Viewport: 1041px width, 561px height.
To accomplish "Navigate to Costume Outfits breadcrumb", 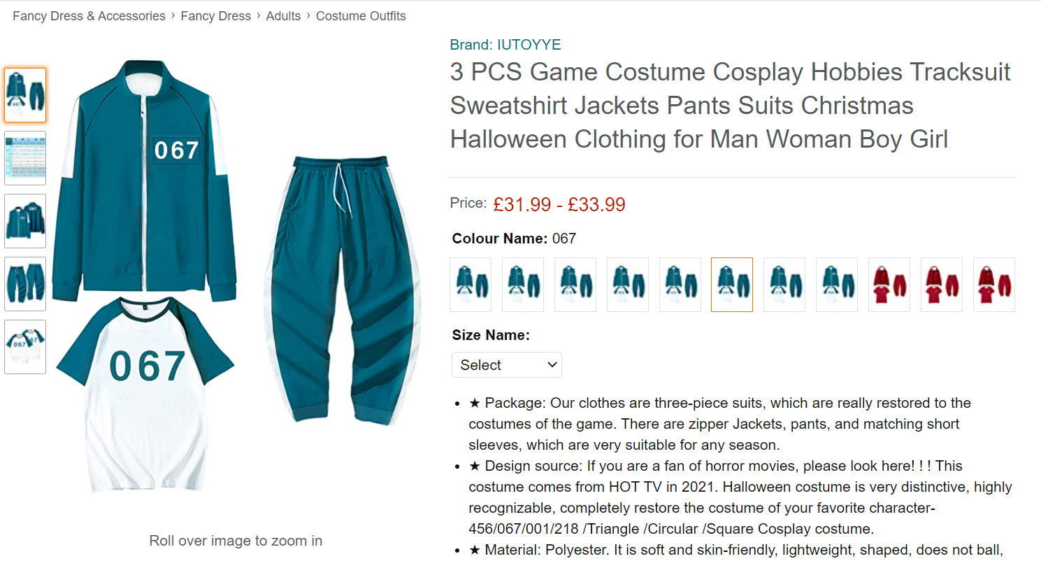I will tap(361, 16).
